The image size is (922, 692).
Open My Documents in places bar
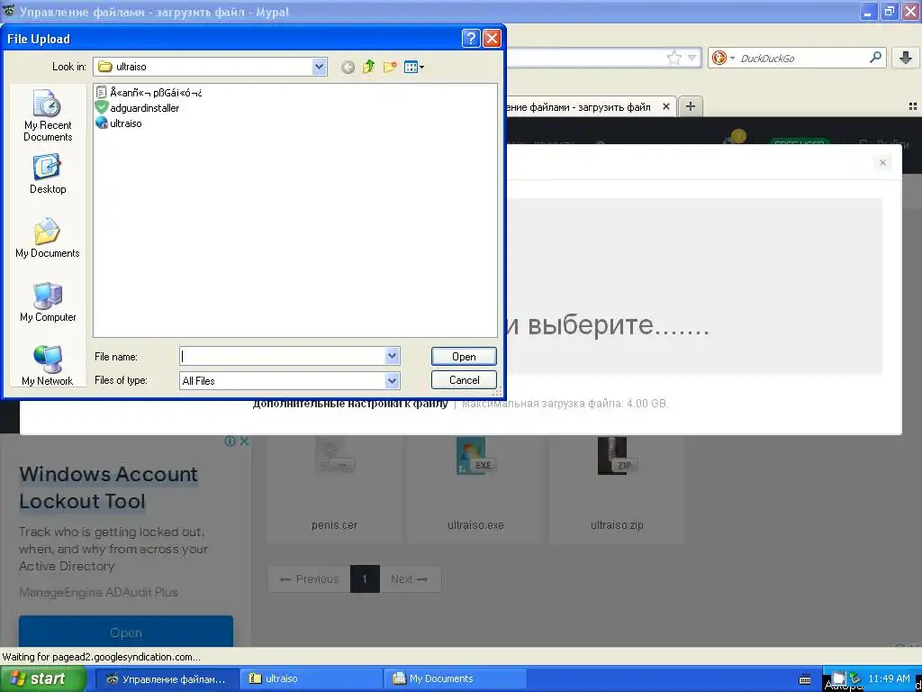(48, 238)
